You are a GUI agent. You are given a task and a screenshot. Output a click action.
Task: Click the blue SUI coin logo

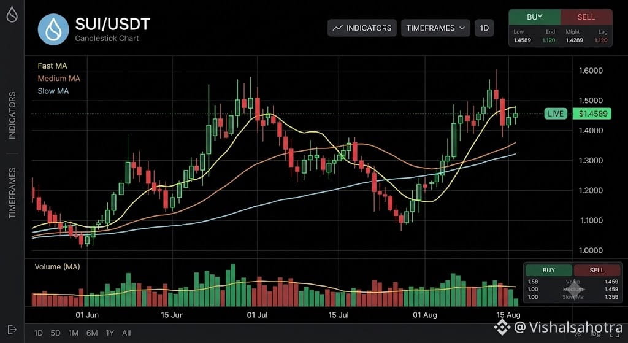click(x=53, y=29)
